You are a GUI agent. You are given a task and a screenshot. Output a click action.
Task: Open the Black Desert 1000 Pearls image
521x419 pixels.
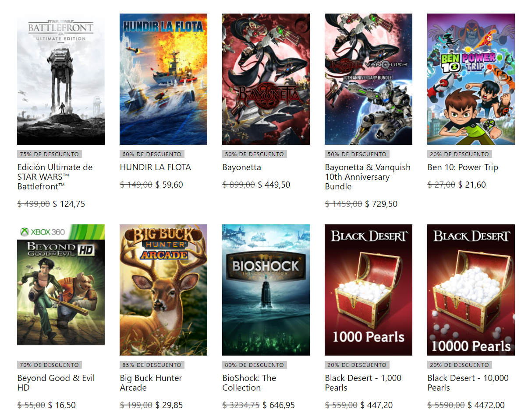369,290
